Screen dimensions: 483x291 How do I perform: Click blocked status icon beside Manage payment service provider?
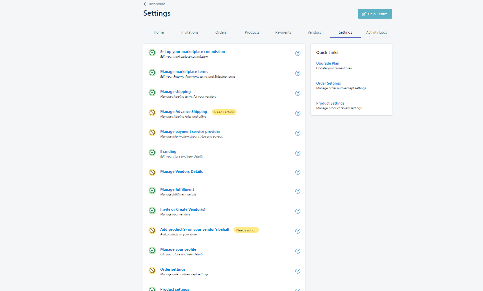pos(152,133)
